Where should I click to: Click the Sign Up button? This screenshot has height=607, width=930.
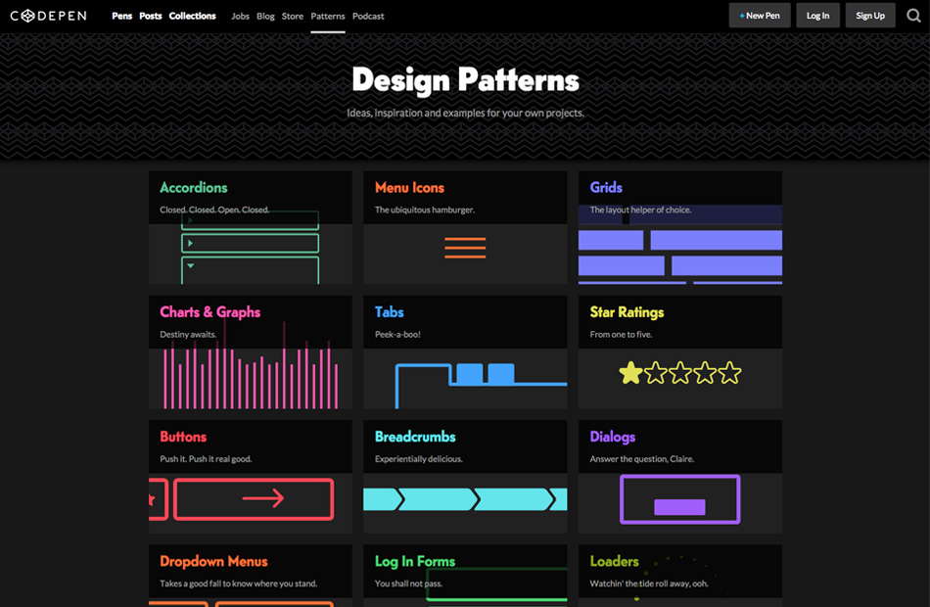tap(870, 16)
